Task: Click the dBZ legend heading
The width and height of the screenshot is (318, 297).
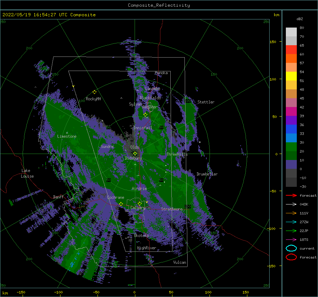Action: point(300,19)
